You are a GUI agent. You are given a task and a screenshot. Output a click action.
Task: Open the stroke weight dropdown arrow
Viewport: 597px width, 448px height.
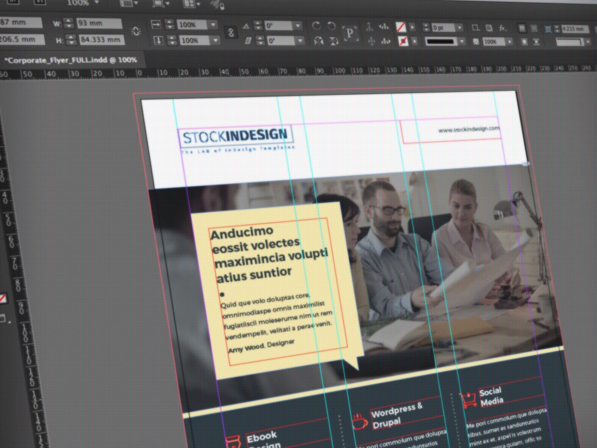pyautogui.click(x=459, y=27)
